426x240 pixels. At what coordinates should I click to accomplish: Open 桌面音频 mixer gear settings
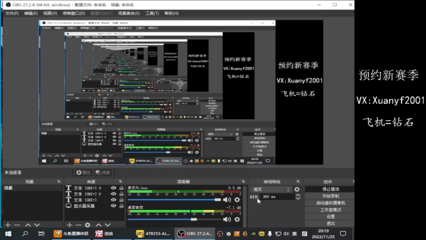tap(237, 219)
